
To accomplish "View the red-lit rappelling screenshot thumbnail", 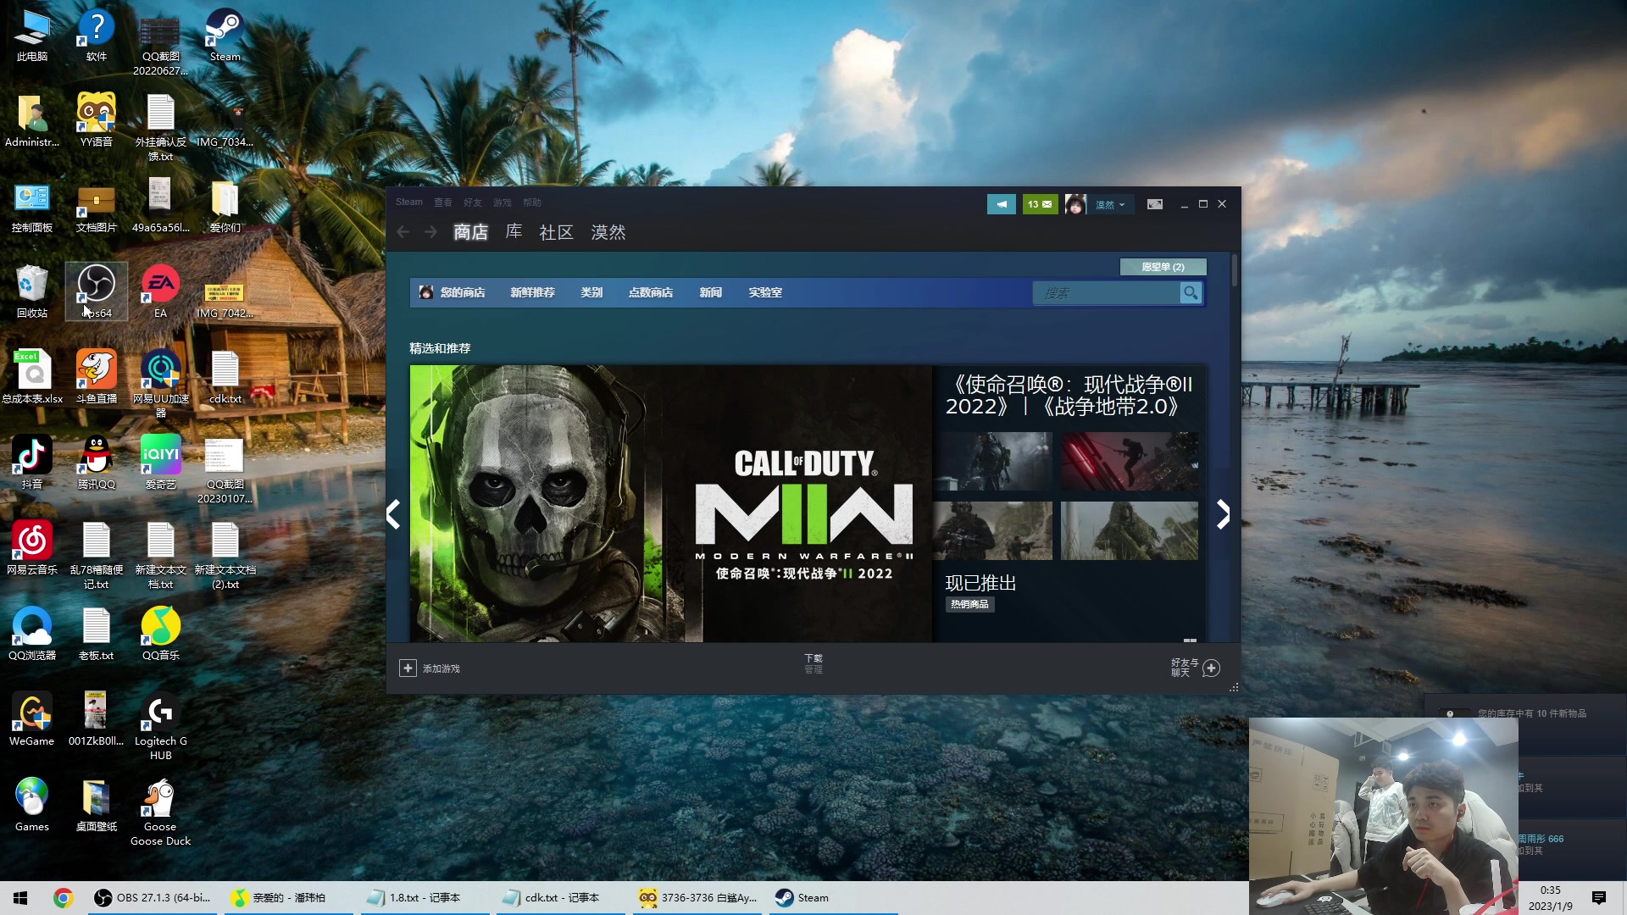I will (1130, 461).
